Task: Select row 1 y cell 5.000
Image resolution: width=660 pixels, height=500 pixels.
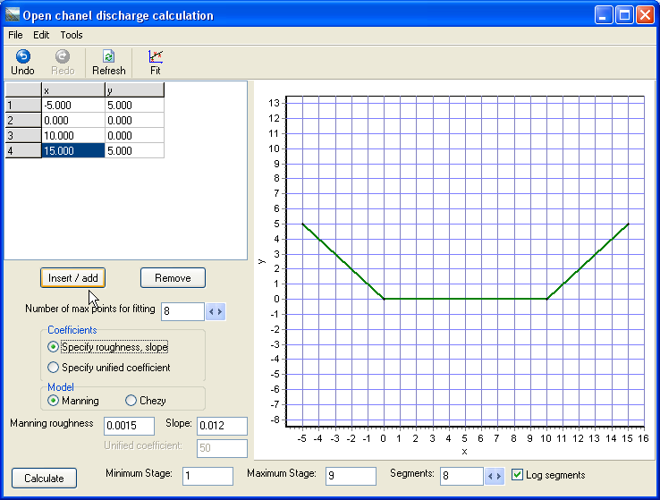Action: pyautogui.click(x=135, y=106)
